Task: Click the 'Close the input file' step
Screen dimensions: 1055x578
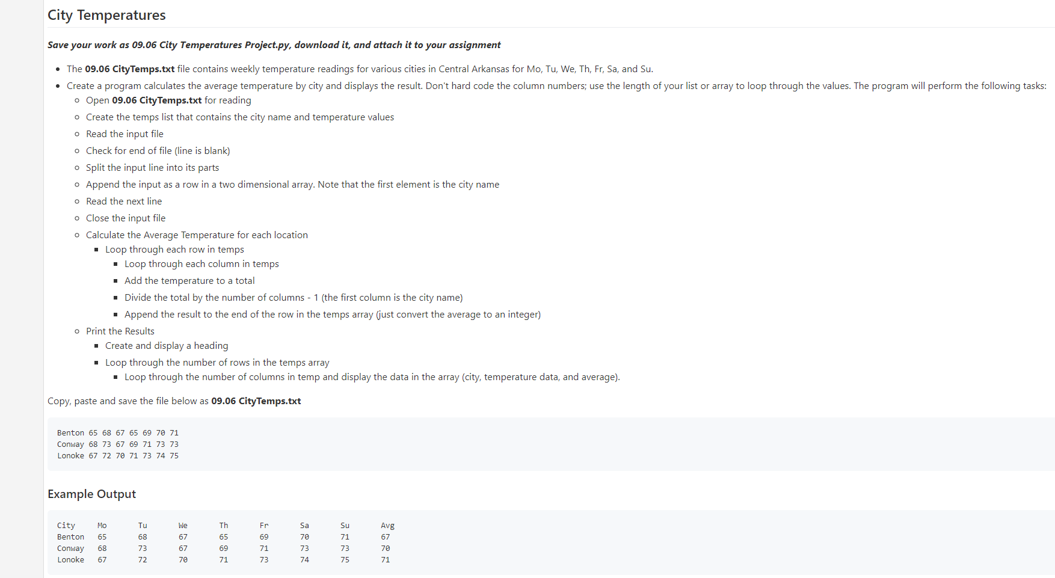Action: point(126,218)
